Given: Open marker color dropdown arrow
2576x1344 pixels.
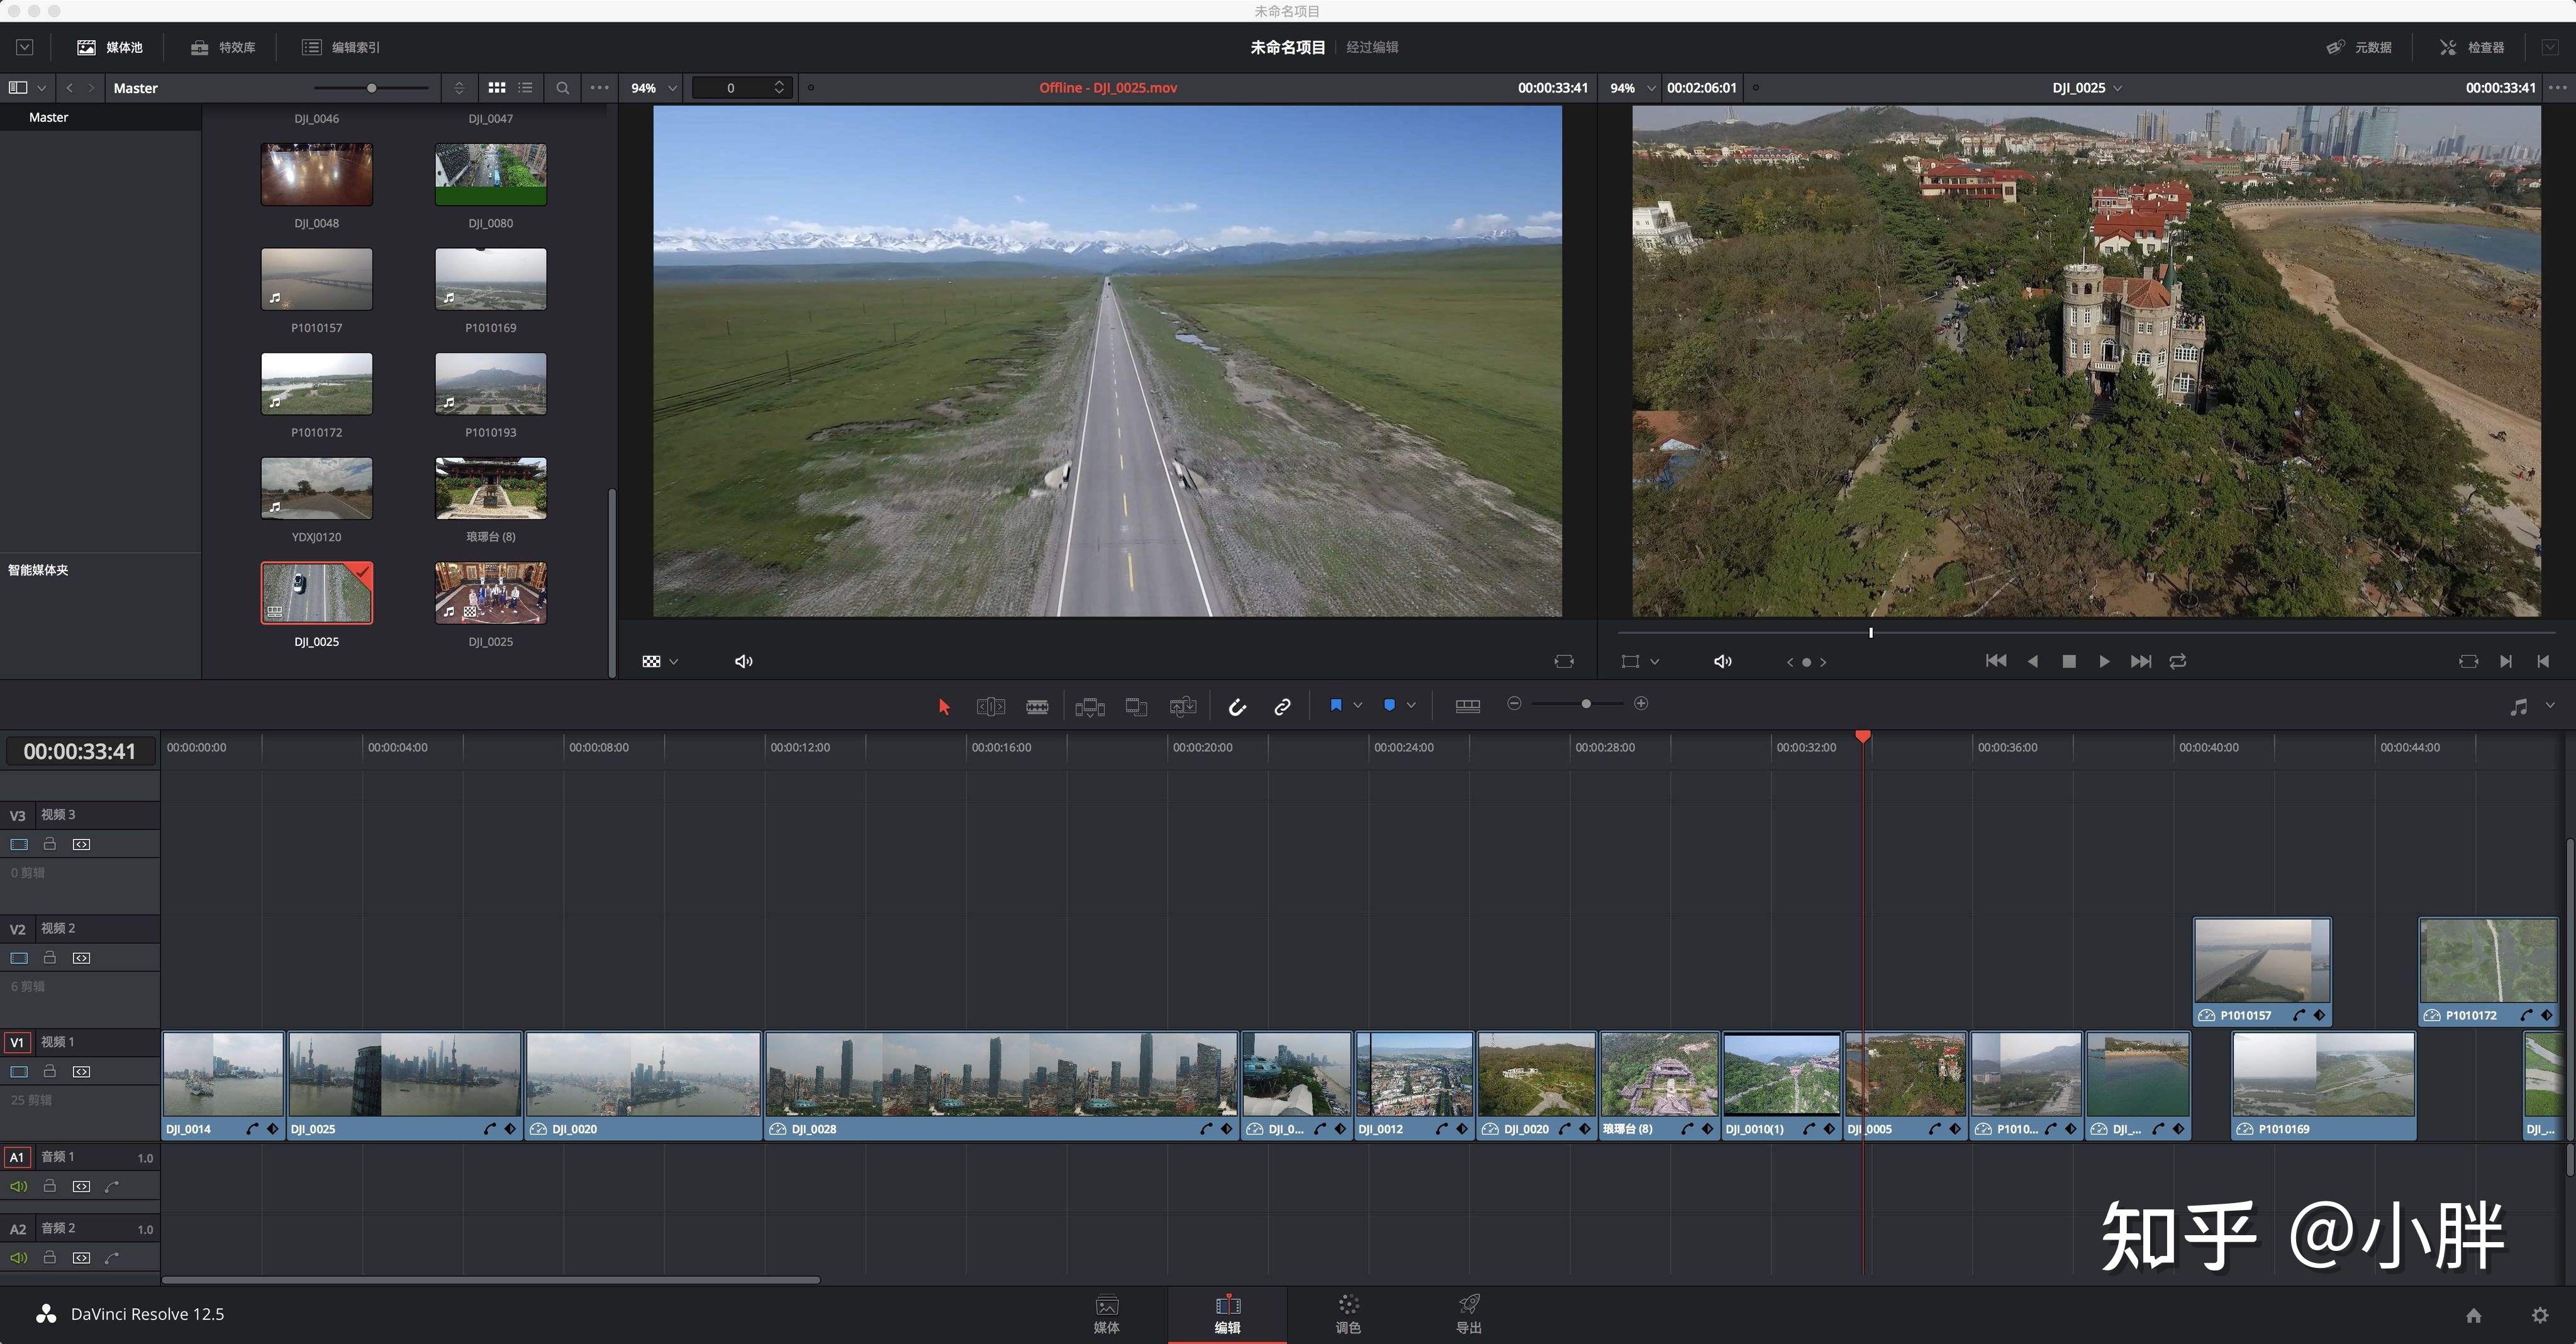Looking at the screenshot, I should pyautogui.click(x=1411, y=705).
